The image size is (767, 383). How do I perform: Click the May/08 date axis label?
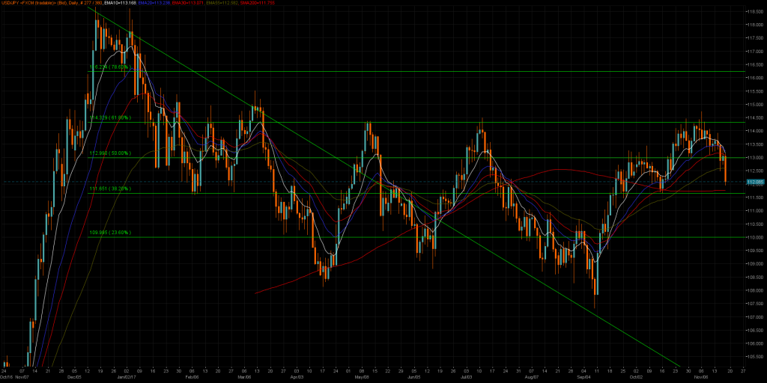pyautogui.click(x=362, y=377)
